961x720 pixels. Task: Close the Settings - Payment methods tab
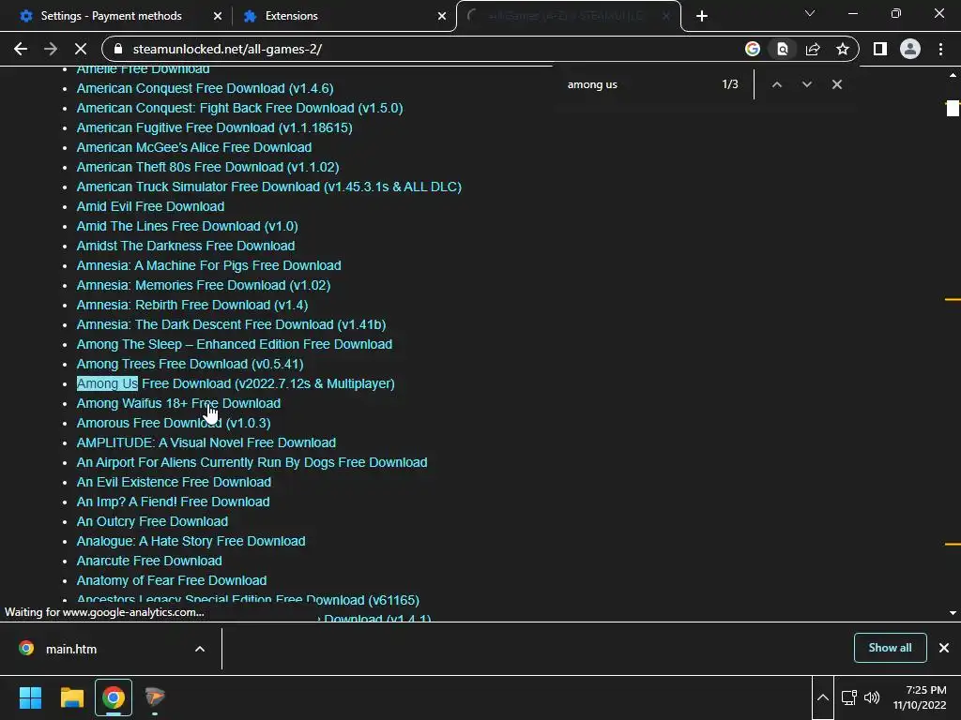(x=217, y=16)
